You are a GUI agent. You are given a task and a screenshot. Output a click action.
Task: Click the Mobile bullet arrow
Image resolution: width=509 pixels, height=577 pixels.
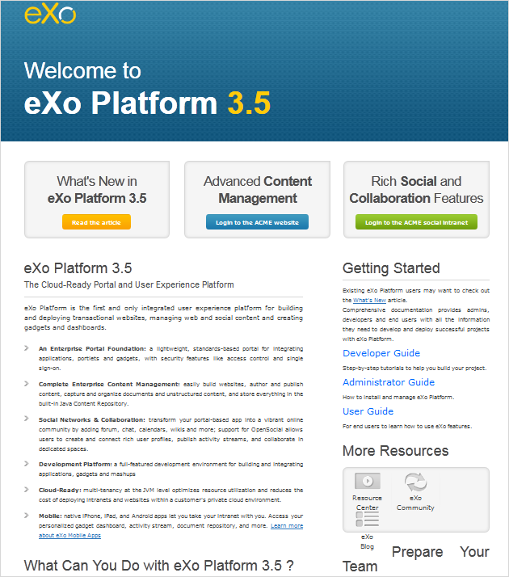tap(27, 516)
